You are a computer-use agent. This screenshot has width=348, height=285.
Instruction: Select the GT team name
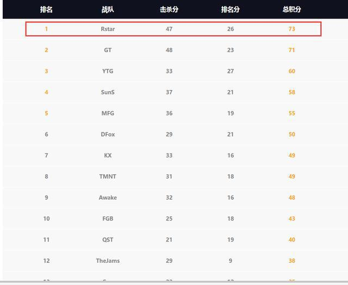(108, 50)
